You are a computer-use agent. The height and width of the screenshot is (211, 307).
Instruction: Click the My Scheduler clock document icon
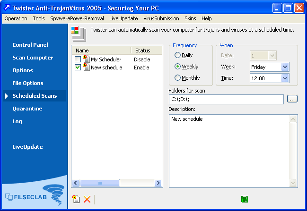pos(86,59)
